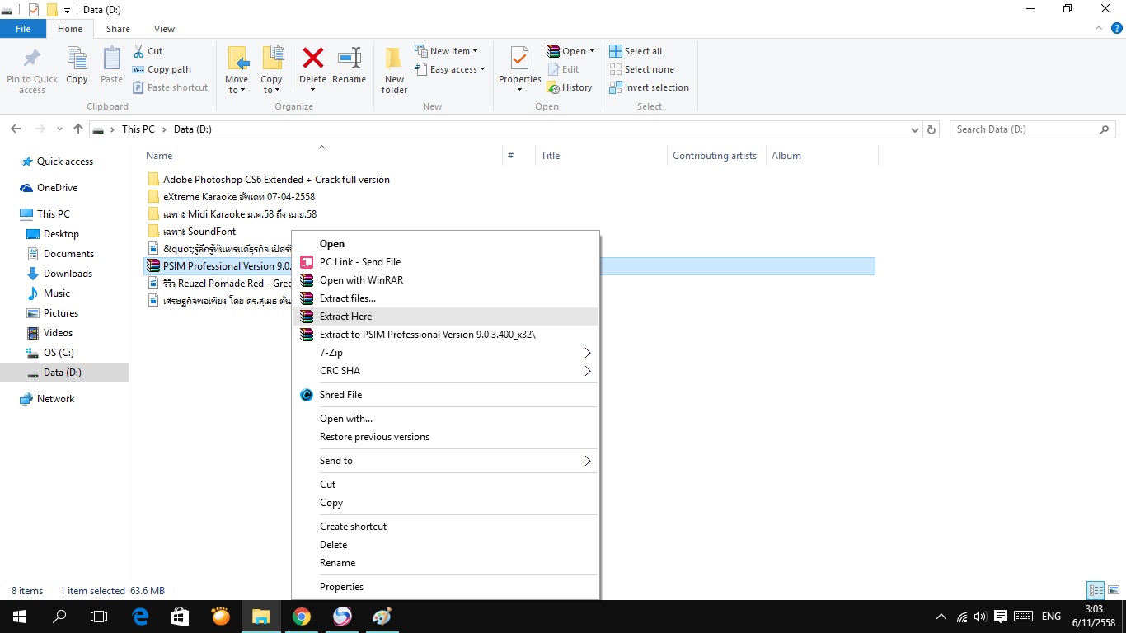Image resolution: width=1126 pixels, height=633 pixels.
Task: Select Network in the navigation pane
Action: coord(55,399)
